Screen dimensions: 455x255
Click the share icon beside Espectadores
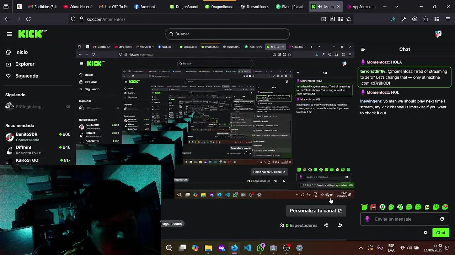(x=326, y=225)
